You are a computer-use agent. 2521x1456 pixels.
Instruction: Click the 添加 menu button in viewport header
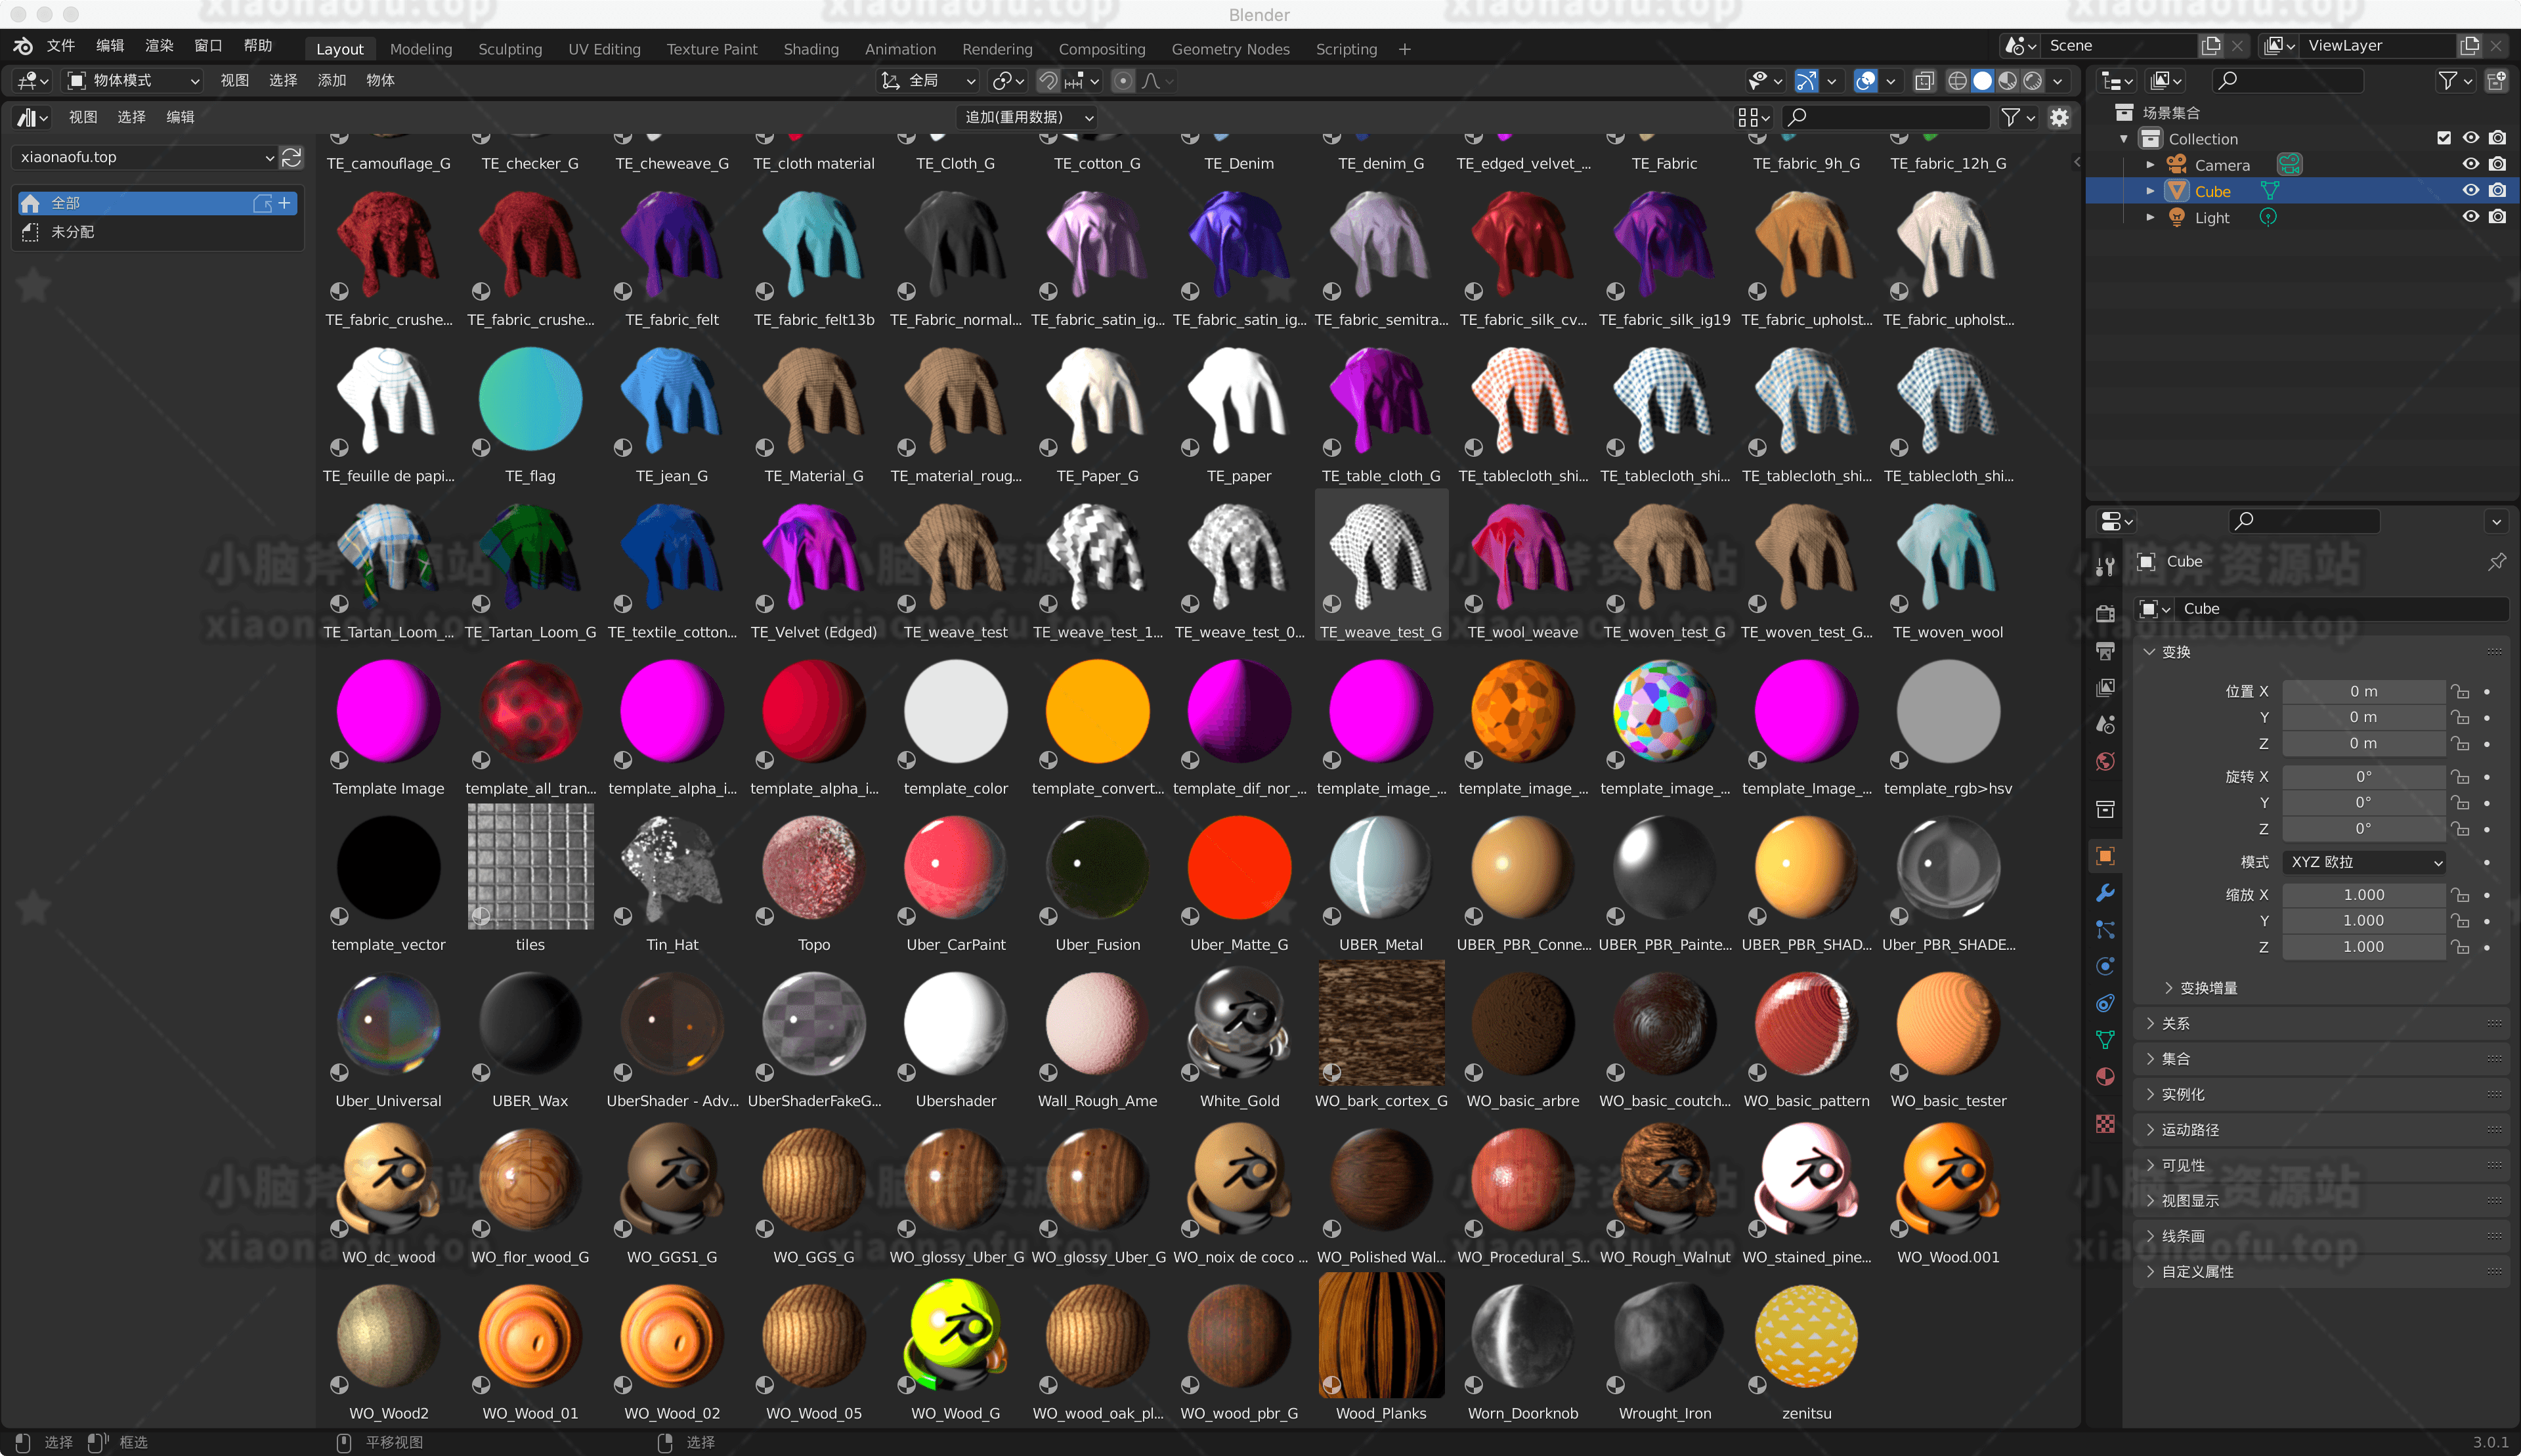point(331,80)
